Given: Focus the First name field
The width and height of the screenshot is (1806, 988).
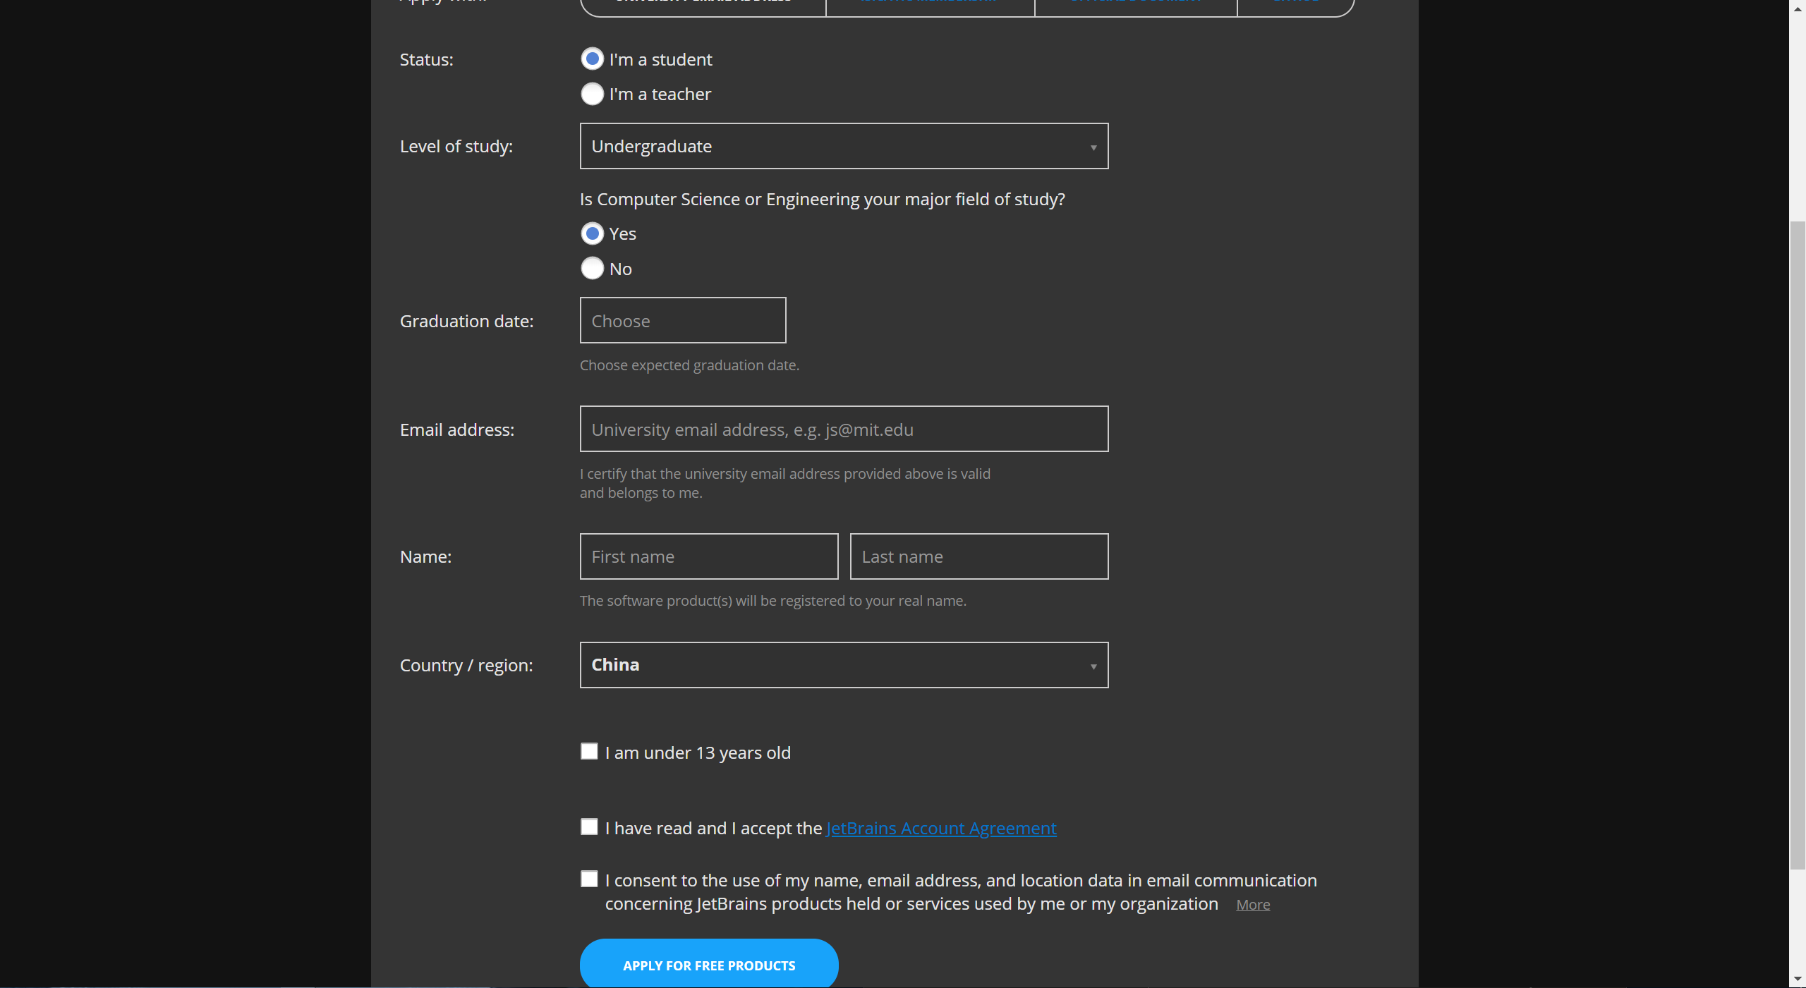Looking at the screenshot, I should 708,556.
